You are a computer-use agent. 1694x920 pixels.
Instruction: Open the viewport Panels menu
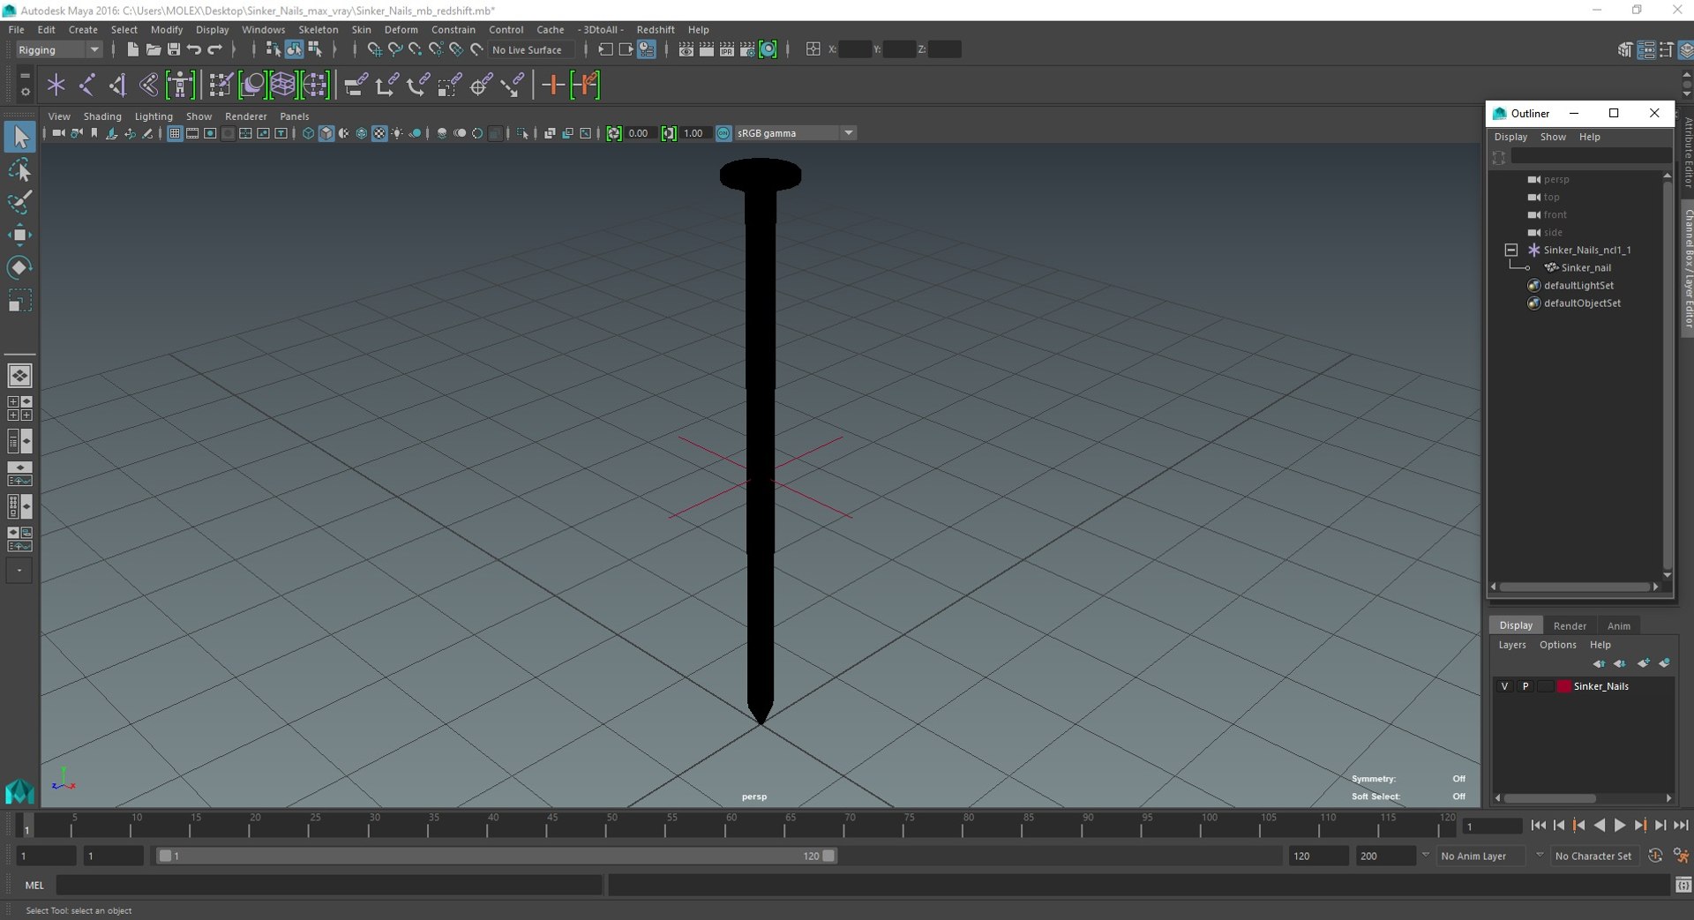tap(295, 116)
